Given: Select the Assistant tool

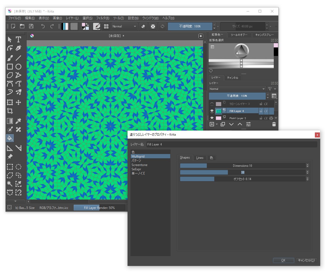Looking at the screenshot, I should pyautogui.click(x=10, y=148).
